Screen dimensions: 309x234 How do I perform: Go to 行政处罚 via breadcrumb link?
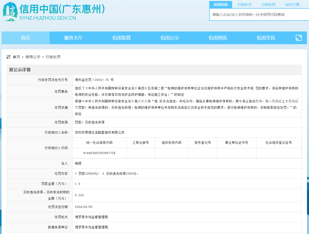[x=53, y=57]
